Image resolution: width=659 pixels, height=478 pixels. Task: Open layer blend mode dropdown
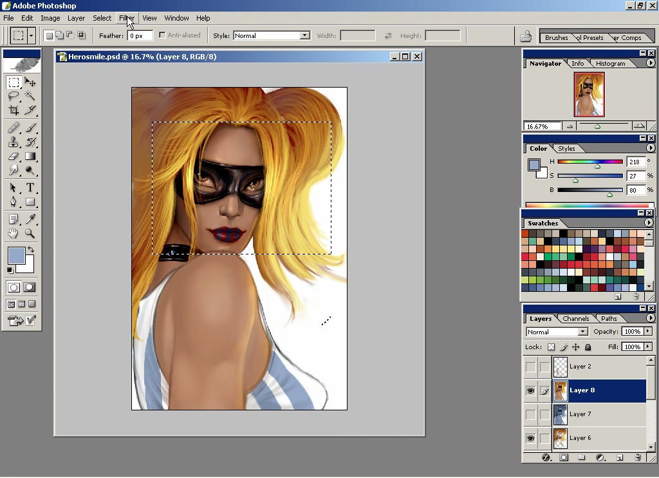tap(582, 332)
